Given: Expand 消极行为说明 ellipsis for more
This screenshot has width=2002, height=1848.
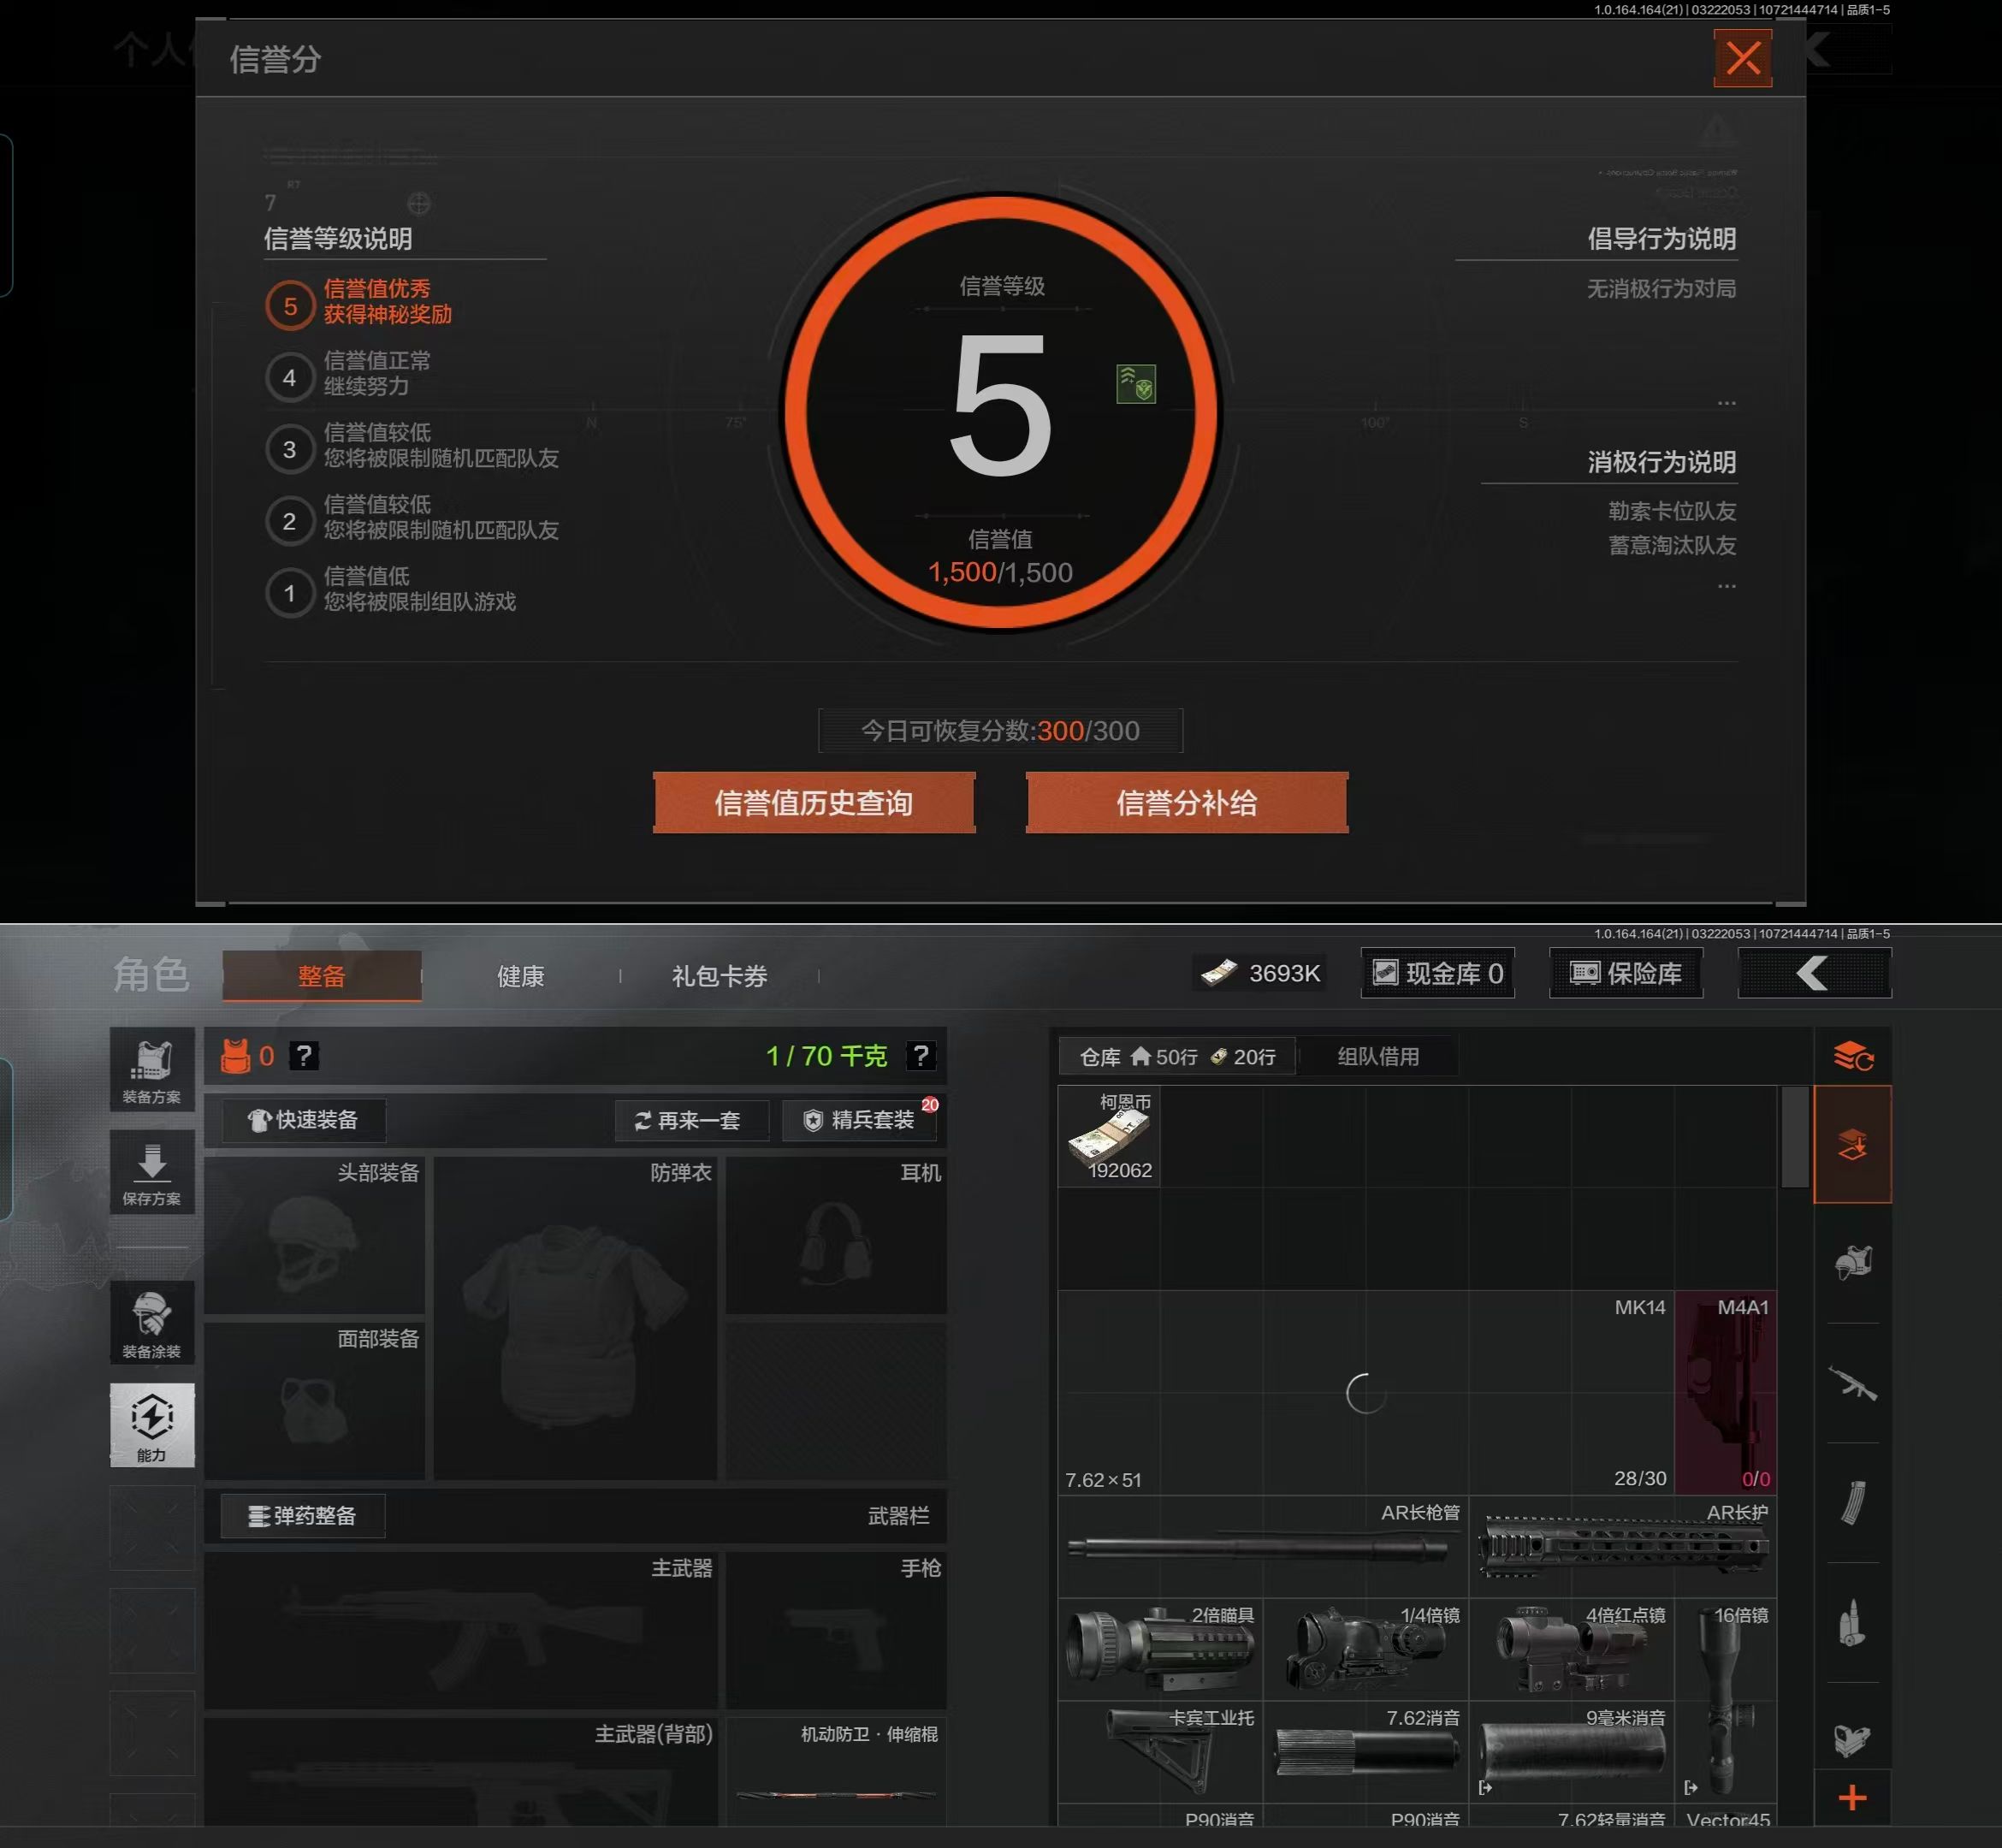Looking at the screenshot, I should (1726, 586).
